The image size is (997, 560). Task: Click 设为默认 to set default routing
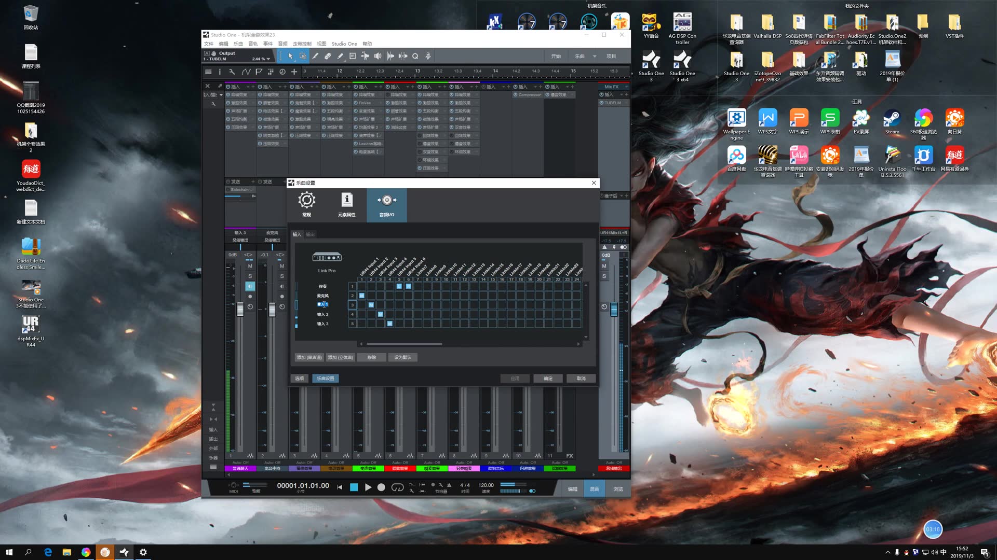pyautogui.click(x=402, y=357)
